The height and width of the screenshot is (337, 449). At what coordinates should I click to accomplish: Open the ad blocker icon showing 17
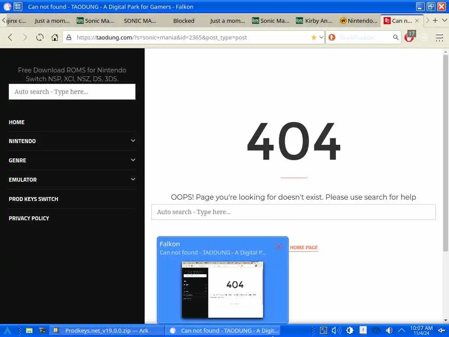[x=410, y=37]
